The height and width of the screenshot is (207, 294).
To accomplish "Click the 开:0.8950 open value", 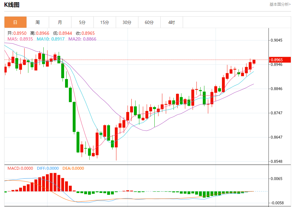I will (x=17, y=33).
